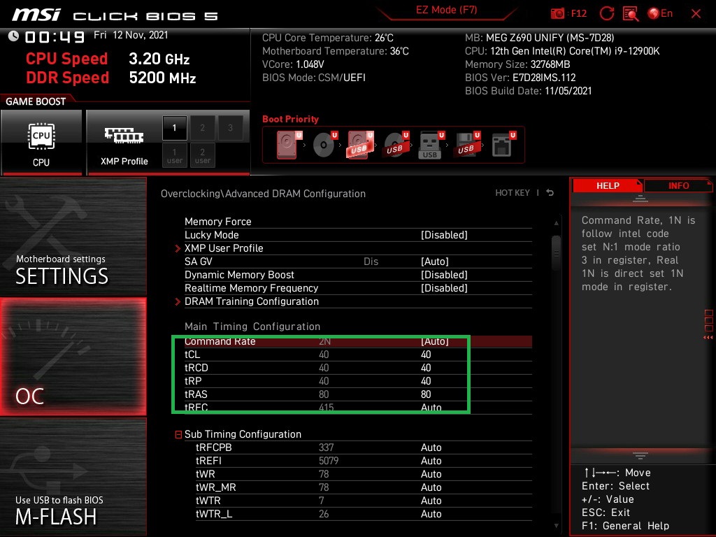
Task: Select optical disc boot device icon
Action: (324, 145)
